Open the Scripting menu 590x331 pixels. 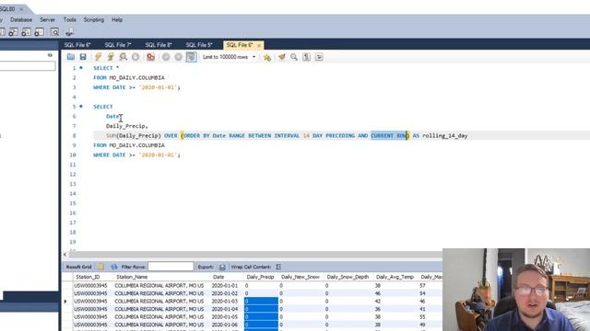[94, 20]
